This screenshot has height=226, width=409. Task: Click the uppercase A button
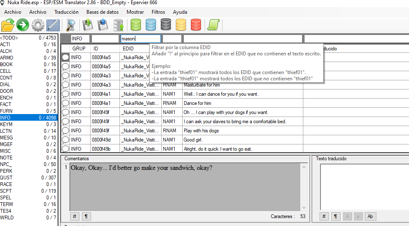tap(347, 216)
